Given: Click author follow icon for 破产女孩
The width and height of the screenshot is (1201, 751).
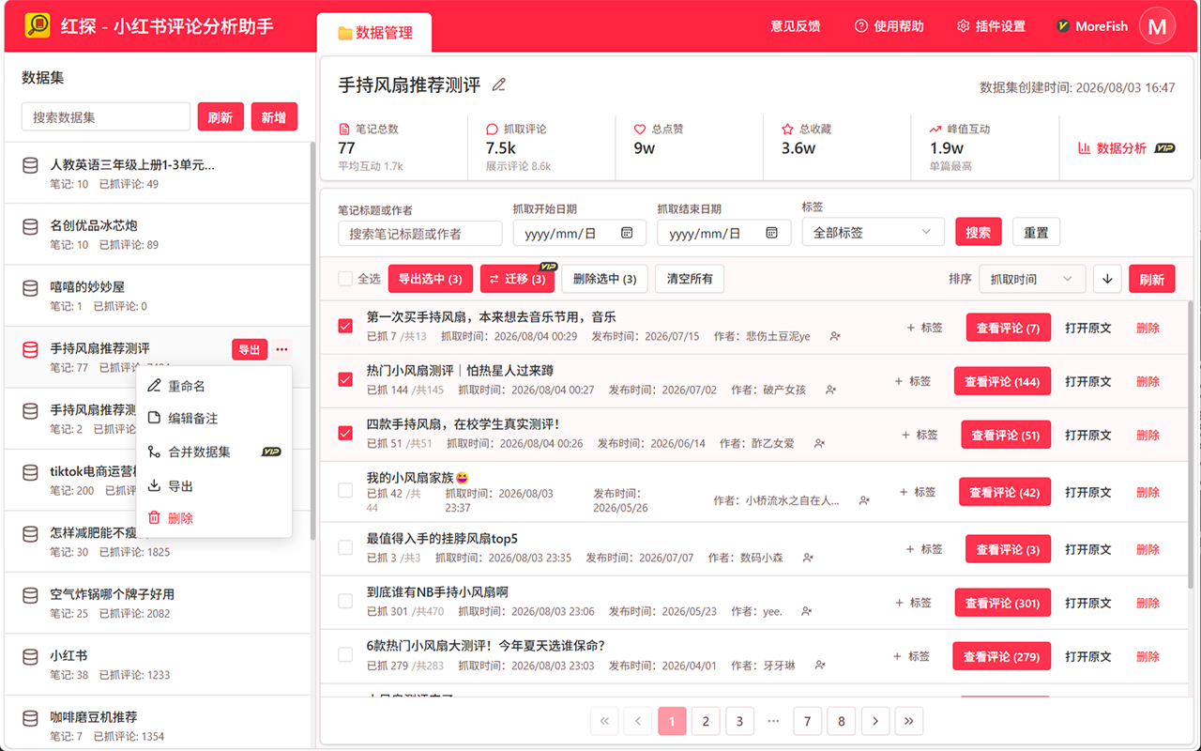Looking at the screenshot, I should (x=829, y=390).
